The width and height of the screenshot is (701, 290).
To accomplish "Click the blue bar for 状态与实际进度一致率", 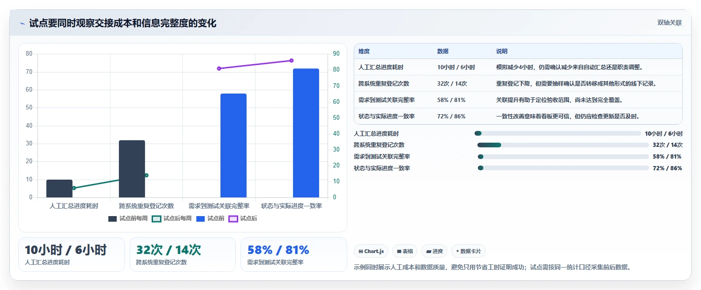I will [306, 133].
